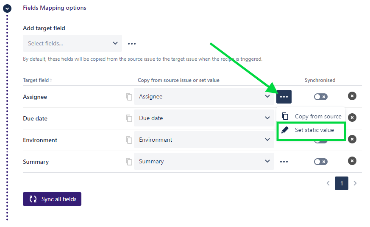The height and width of the screenshot is (227, 370).
Task: Open the Due date source field dropdown
Action: click(204, 118)
